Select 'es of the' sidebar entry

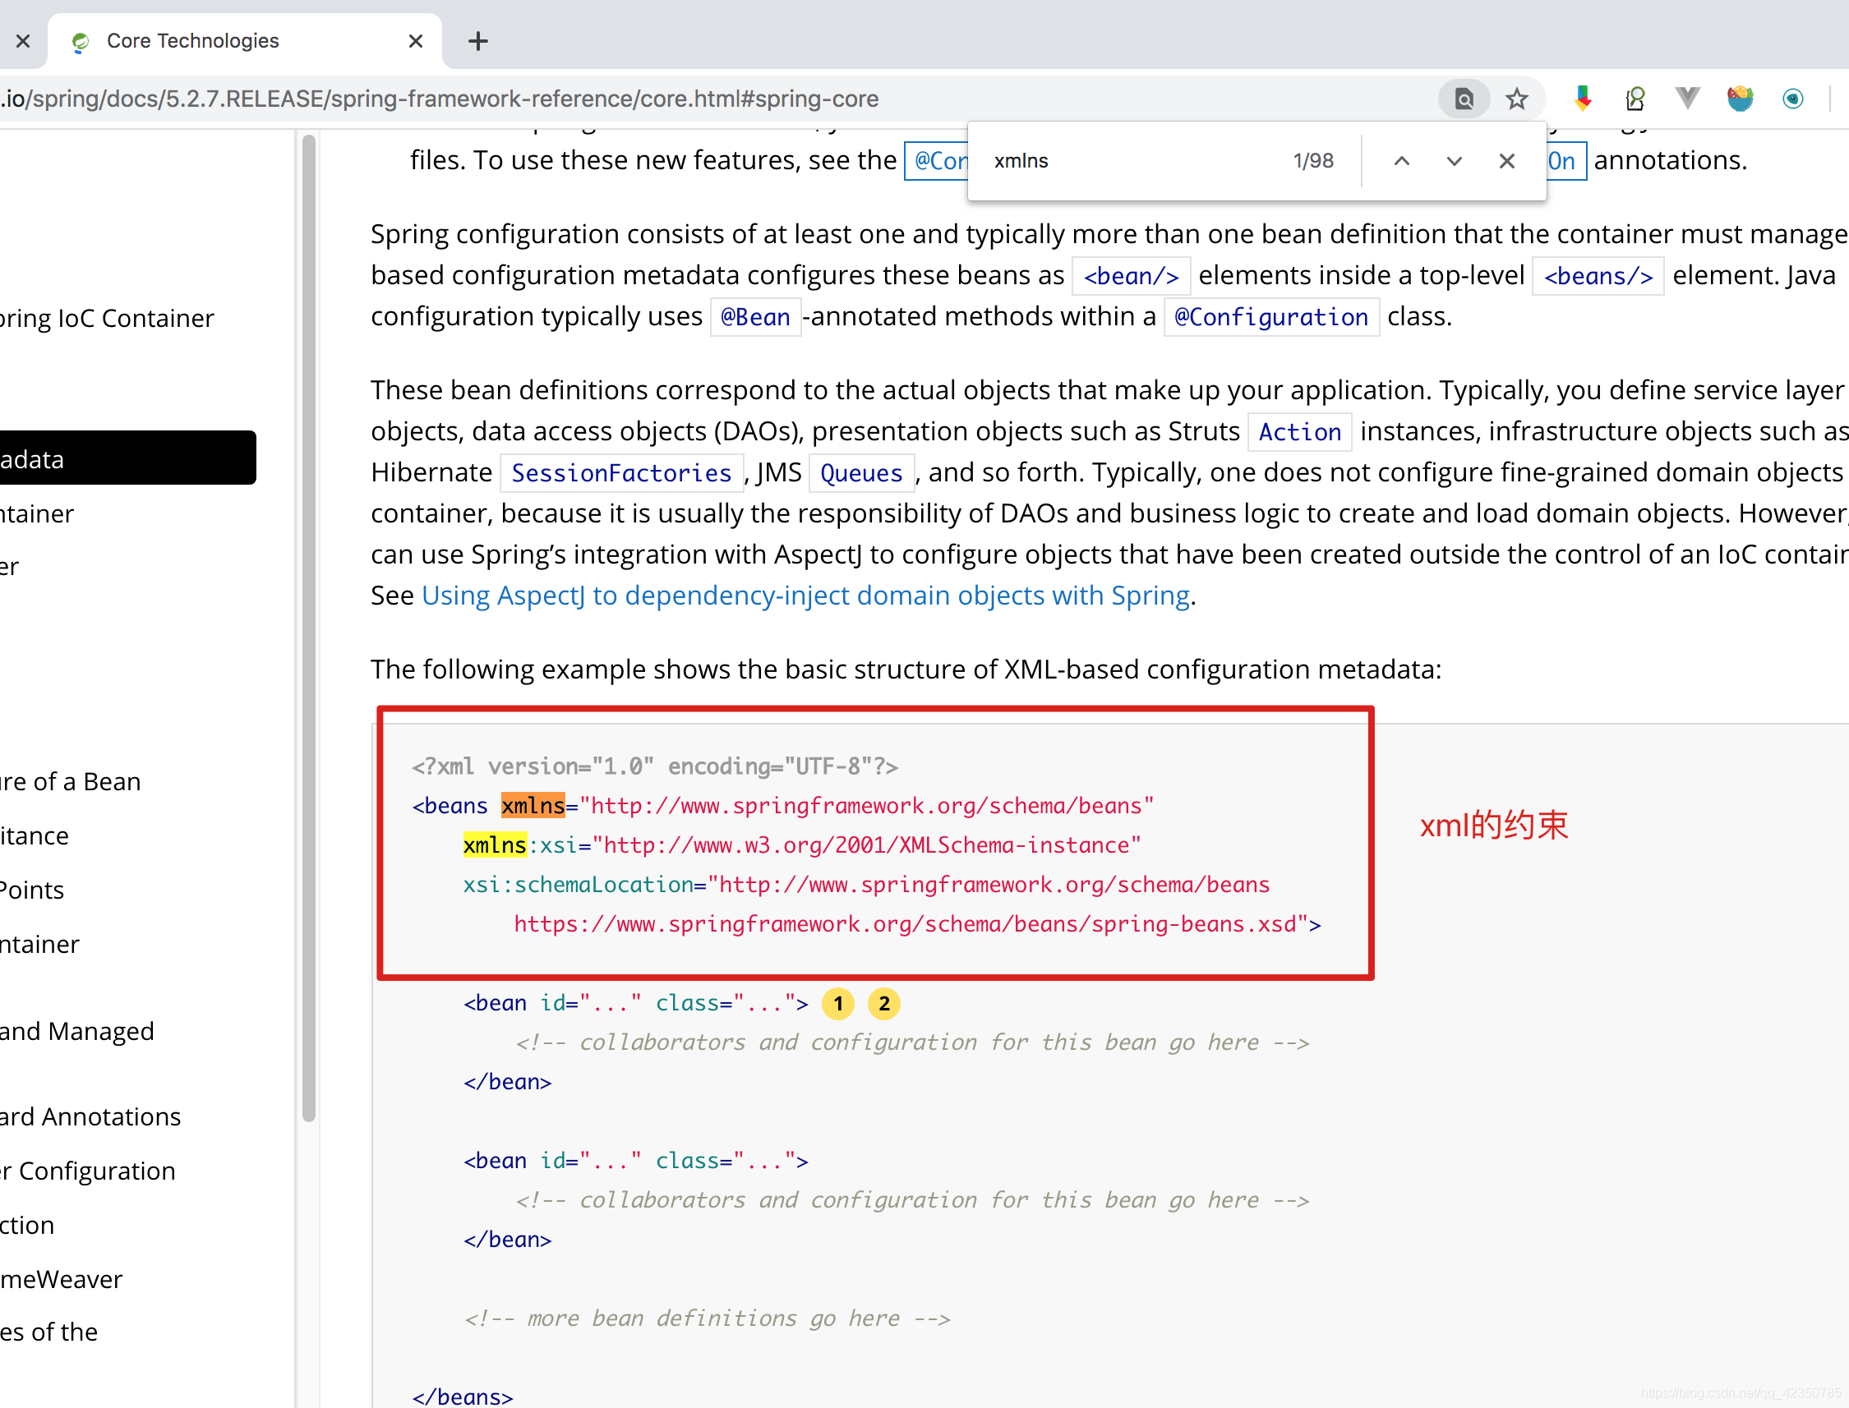click(x=48, y=1332)
